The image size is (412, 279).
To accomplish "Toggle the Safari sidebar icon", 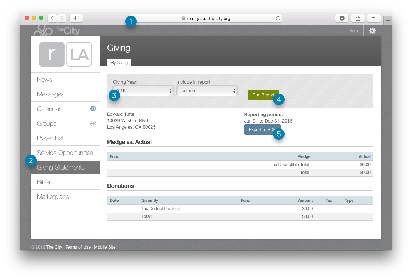I will click(76, 18).
